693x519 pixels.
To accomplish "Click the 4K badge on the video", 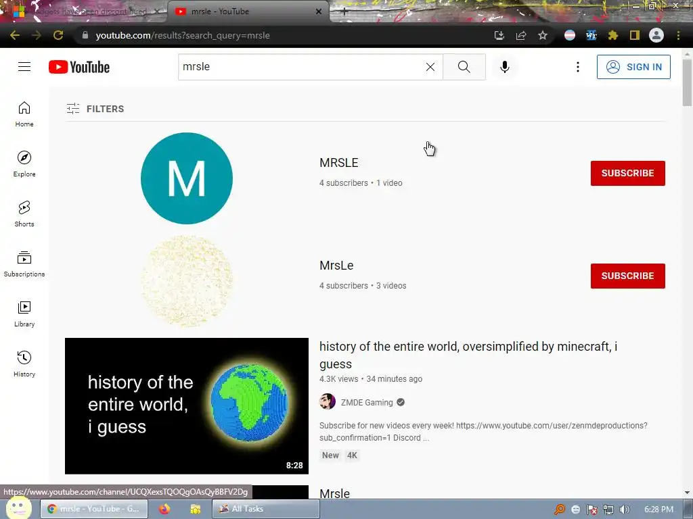I will click(x=352, y=455).
